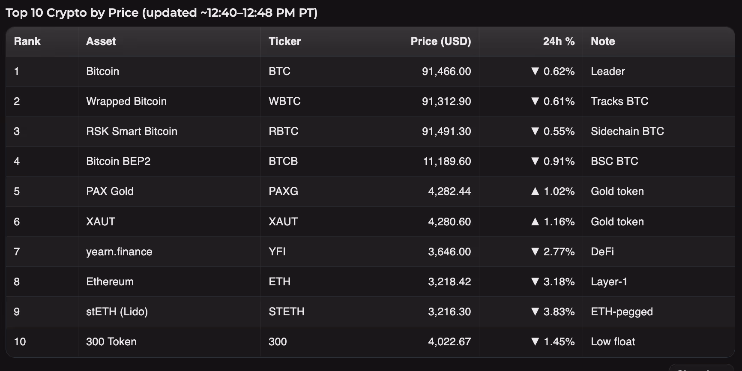Click the down arrow next to yearn.finance 2.77%
The image size is (742, 371).
pos(535,251)
